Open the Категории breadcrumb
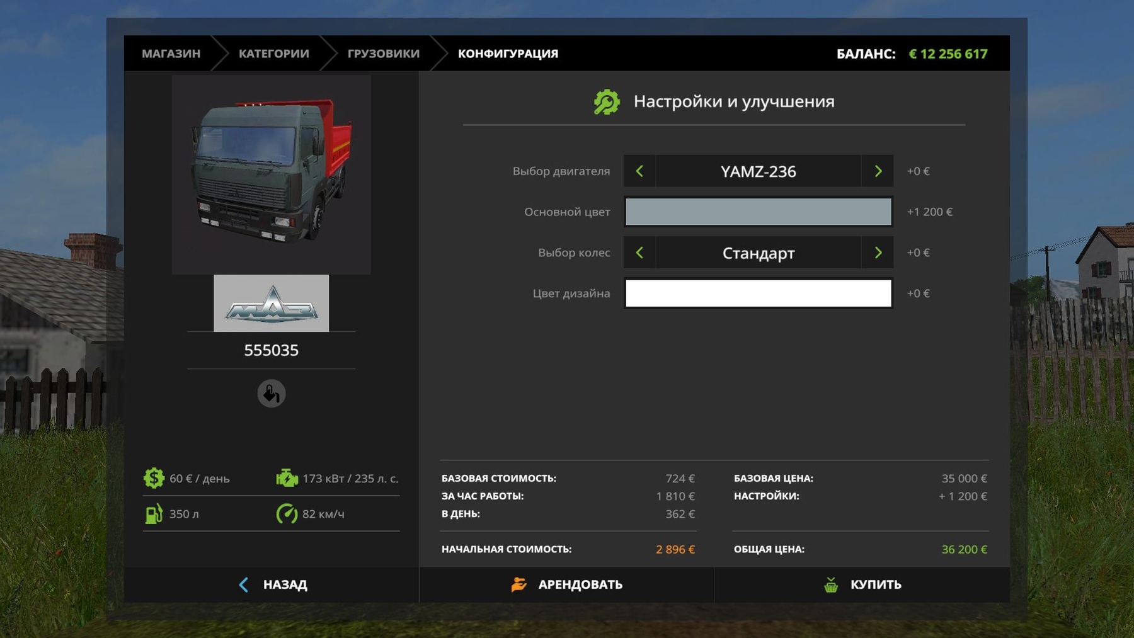The height and width of the screenshot is (638, 1134). point(273,54)
